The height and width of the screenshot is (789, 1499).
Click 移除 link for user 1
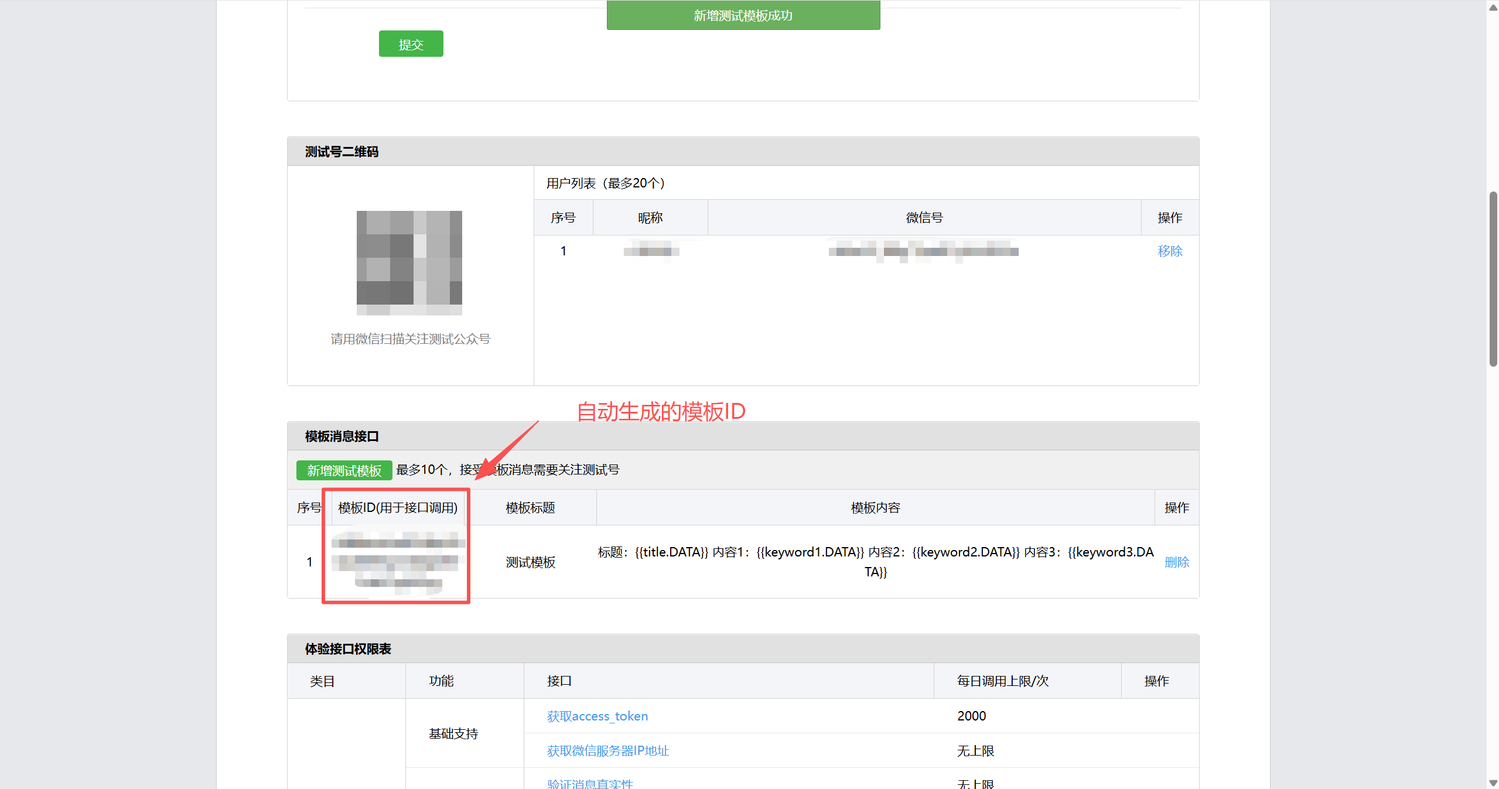[x=1170, y=251]
